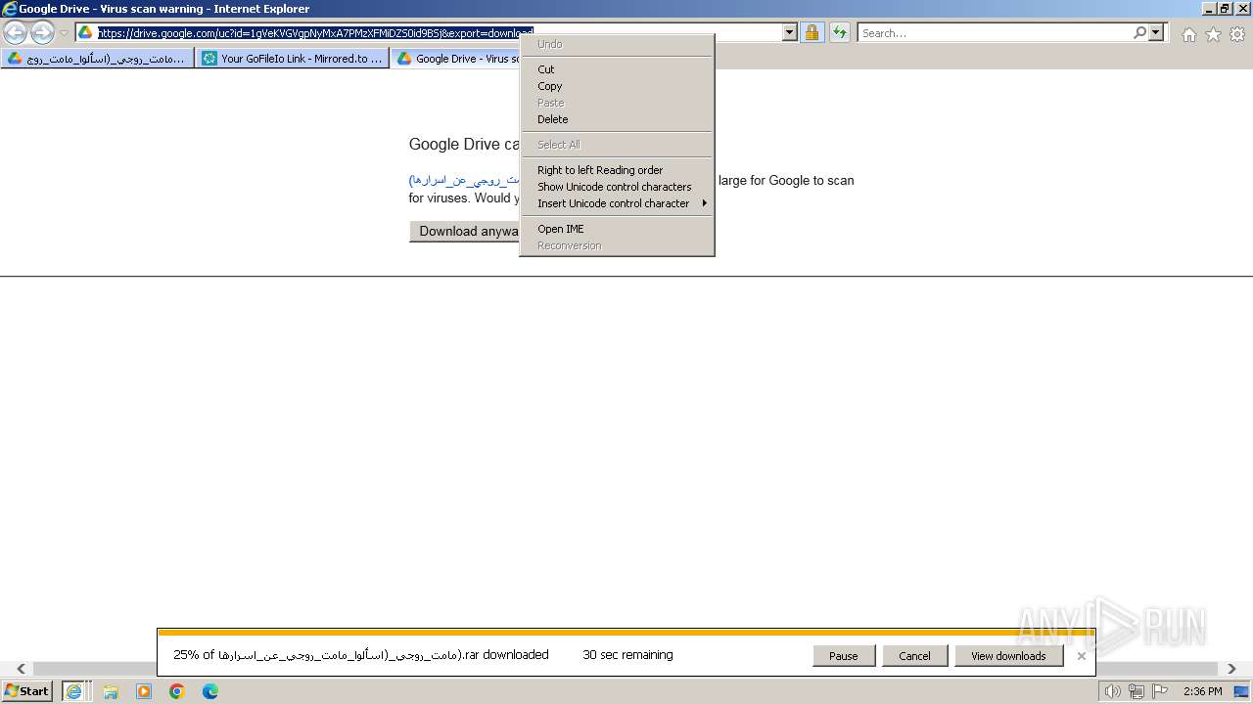Viewport: 1253px width, 704px height.
Task: Click the Refresh page icon
Action: 839,32
